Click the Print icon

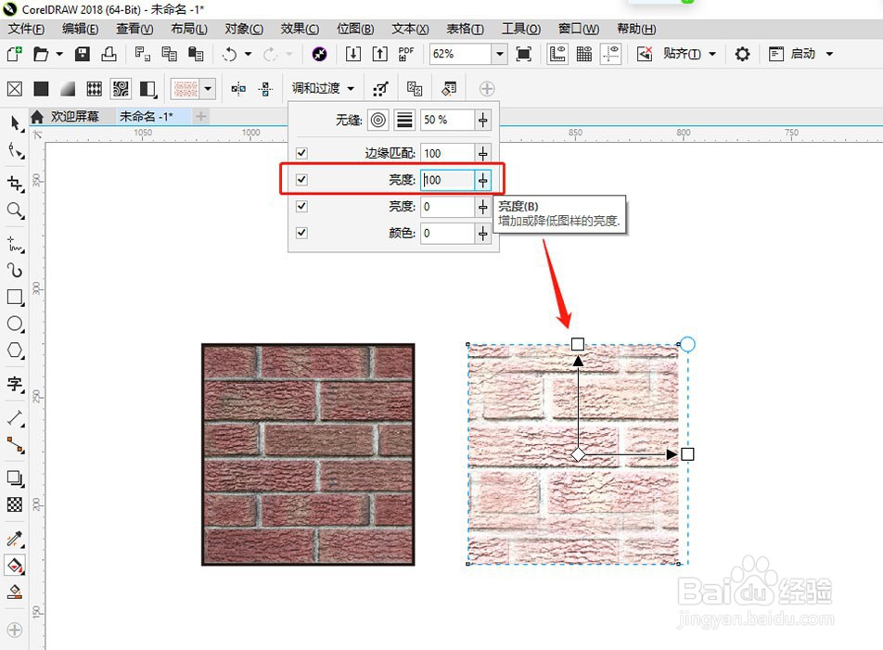[109, 54]
